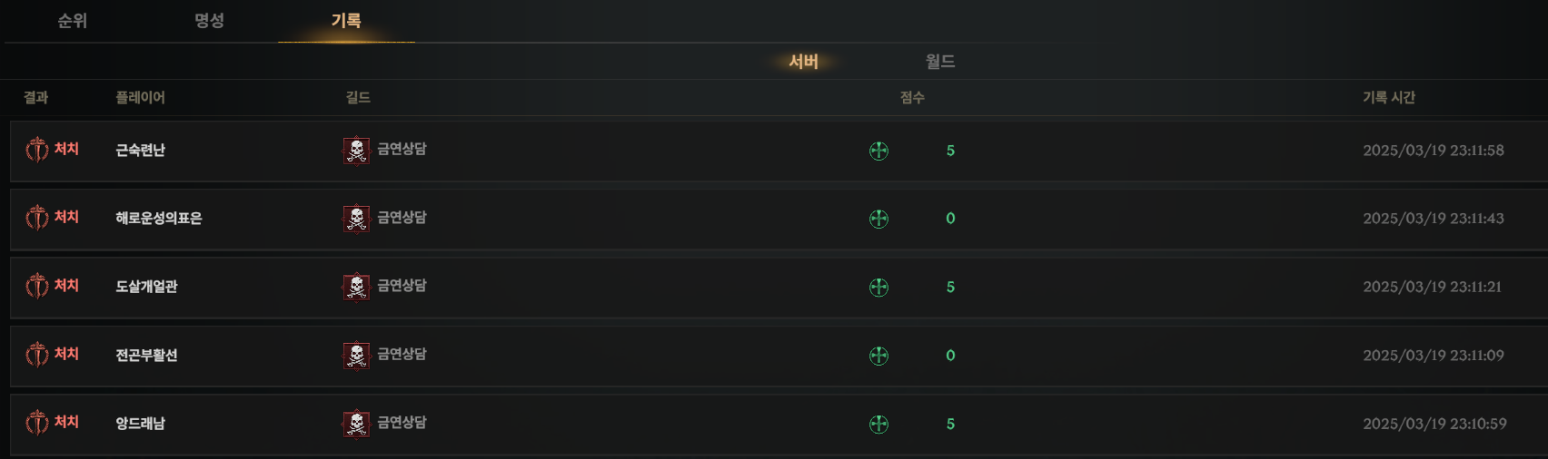This screenshot has width=1548, height=459.
Task: Select the 기록 tab
Action: (x=346, y=21)
